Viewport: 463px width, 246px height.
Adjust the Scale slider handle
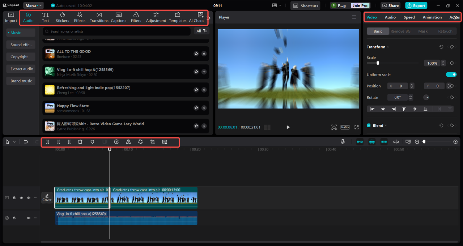[x=378, y=63]
